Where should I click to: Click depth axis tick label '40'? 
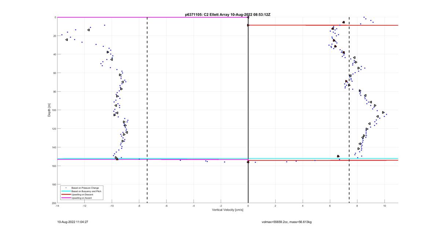[54, 54]
